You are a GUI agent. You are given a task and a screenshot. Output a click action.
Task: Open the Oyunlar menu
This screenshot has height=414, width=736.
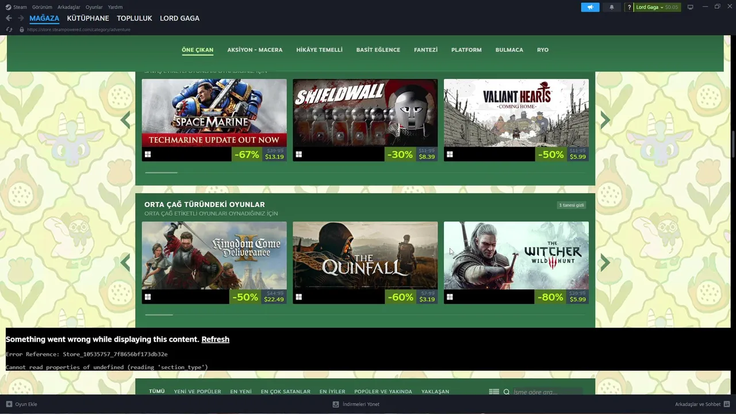click(94, 7)
